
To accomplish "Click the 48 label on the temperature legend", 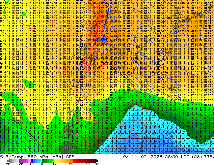I will pyautogui.click(x=97, y=164).
